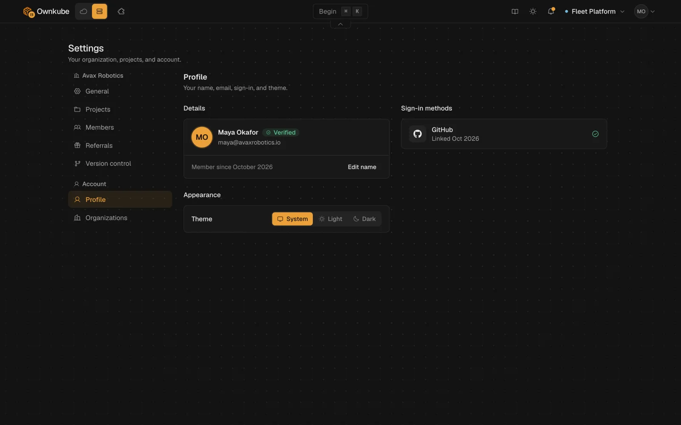Switch to the cloud view icon
The height and width of the screenshot is (425, 681).
click(83, 11)
